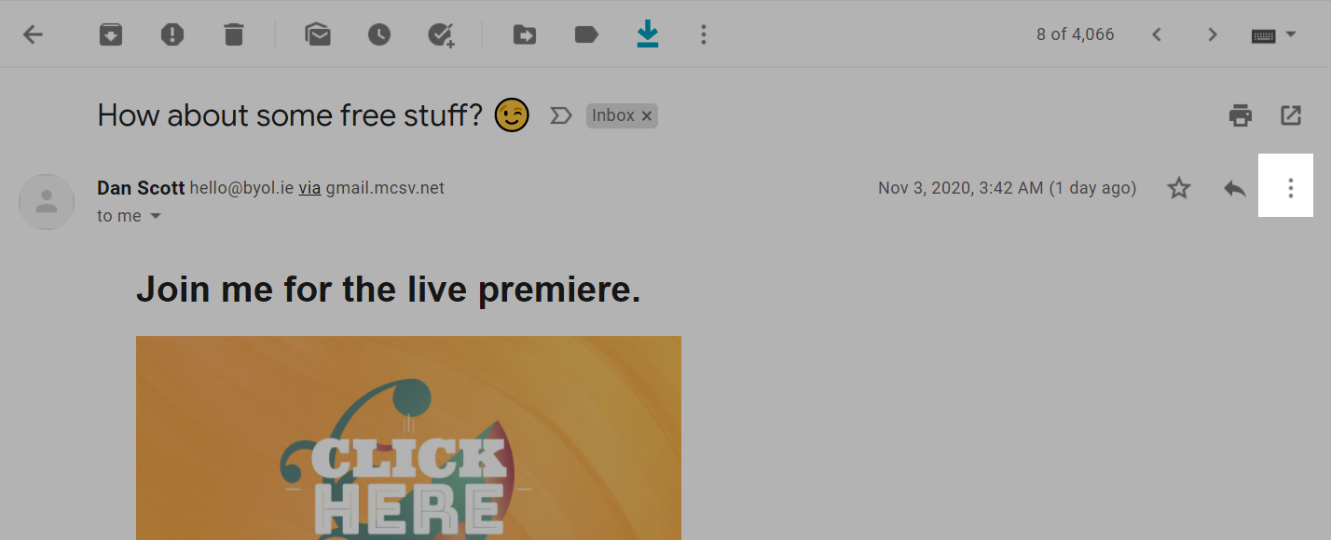The width and height of the screenshot is (1331, 540).
Task: Go back to the inbox list
Action: (x=34, y=35)
